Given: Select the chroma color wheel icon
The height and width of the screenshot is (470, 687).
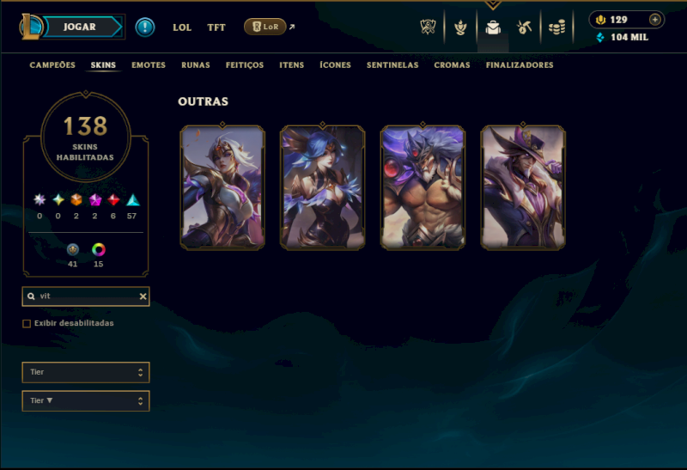Looking at the screenshot, I should 99,250.
